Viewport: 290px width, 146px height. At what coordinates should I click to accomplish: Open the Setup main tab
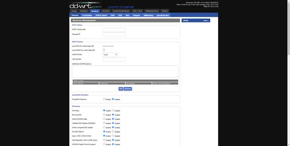click(74, 11)
